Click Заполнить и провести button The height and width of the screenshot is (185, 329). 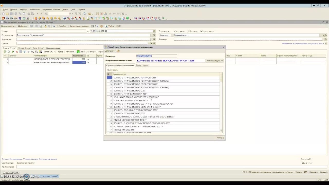79,26
